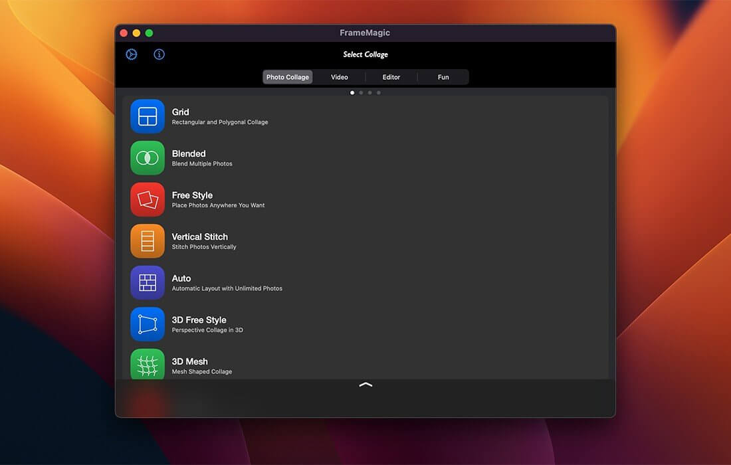Viewport: 731px width, 465px height.
Task: Open the Blended collage tool
Action: (148, 157)
